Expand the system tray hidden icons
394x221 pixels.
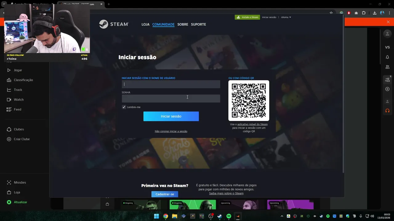282,216
